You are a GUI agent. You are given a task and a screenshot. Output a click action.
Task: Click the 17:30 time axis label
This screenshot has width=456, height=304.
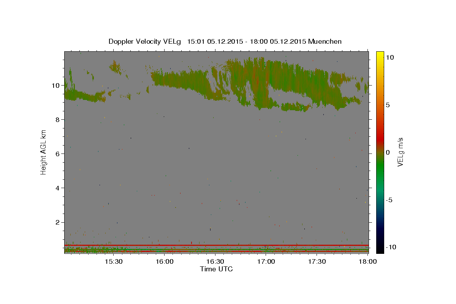click(x=317, y=261)
